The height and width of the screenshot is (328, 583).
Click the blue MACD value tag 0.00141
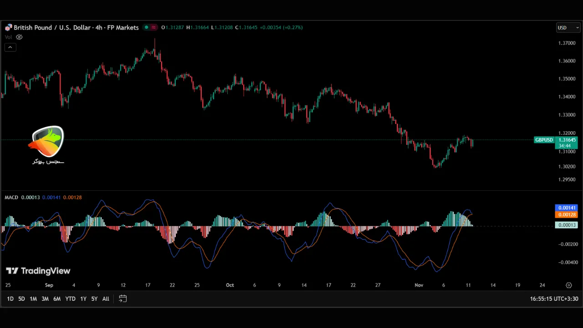point(567,208)
